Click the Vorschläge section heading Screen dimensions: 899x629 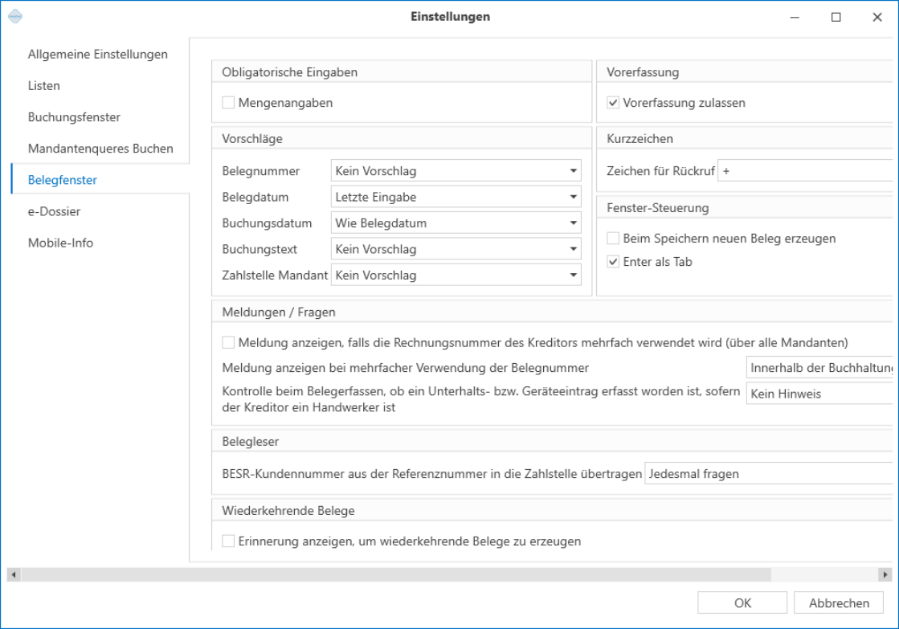point(252,139)
